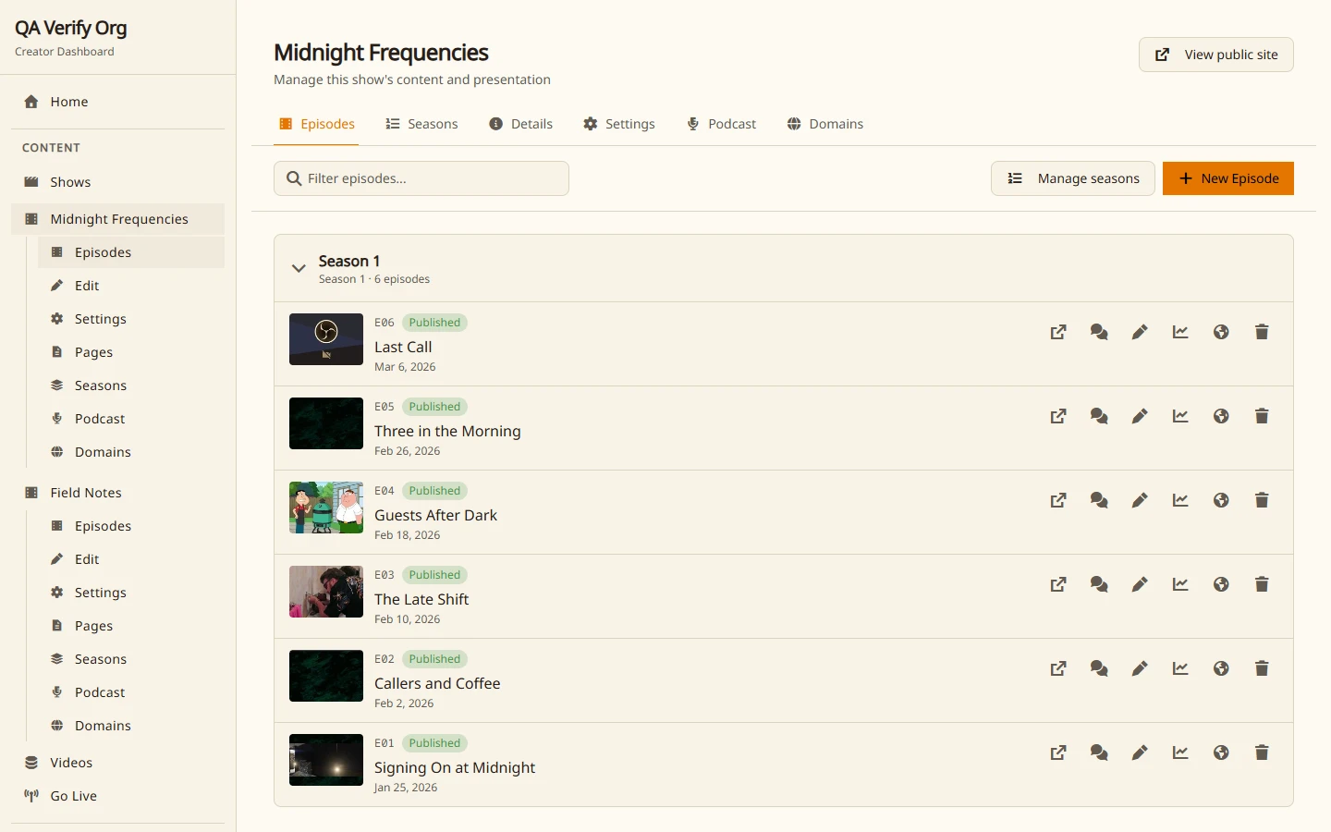This screenshot has height=832, width=1331.
Task: Edit Three in the Morning pencil icon
Action: (x=1140, y=416)
